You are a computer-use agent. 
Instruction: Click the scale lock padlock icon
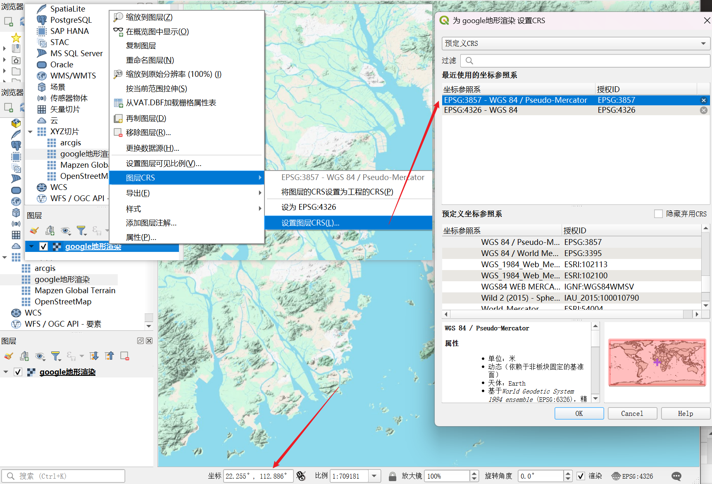392,476
